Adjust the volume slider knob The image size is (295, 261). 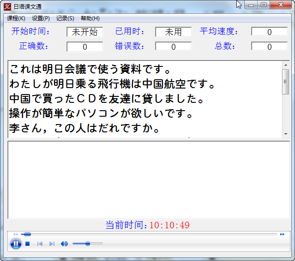(88, 243)
